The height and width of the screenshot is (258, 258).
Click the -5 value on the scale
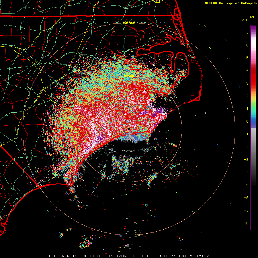point(246,185)
